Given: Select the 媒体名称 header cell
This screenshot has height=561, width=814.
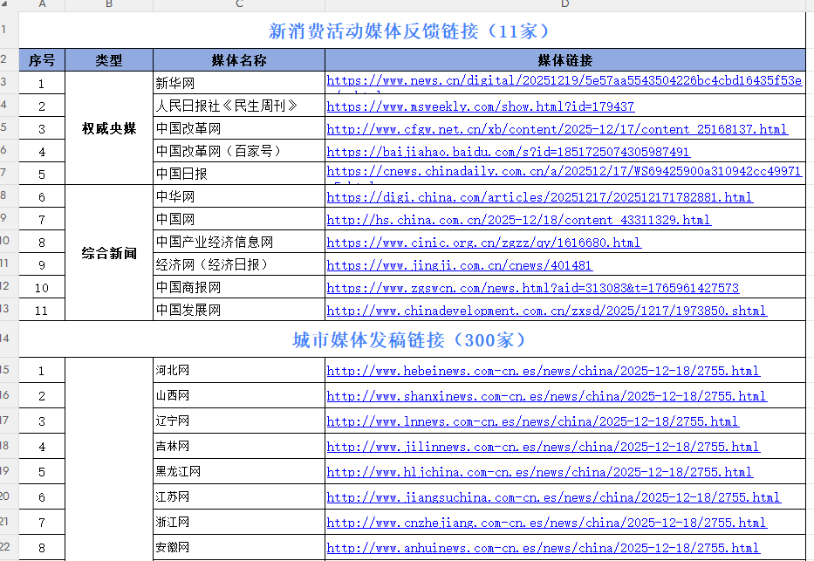Looking at the screenshot, I should tap(237, 60).
